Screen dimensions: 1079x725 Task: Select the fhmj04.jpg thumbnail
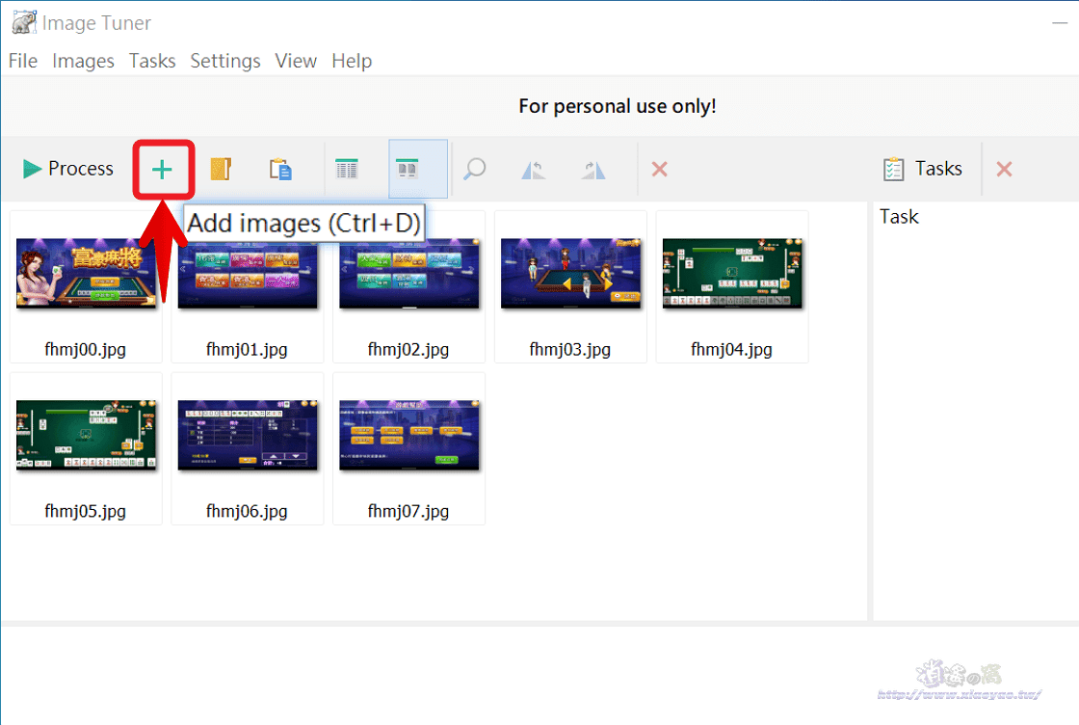pyautogui.click(x=732, y=287)
